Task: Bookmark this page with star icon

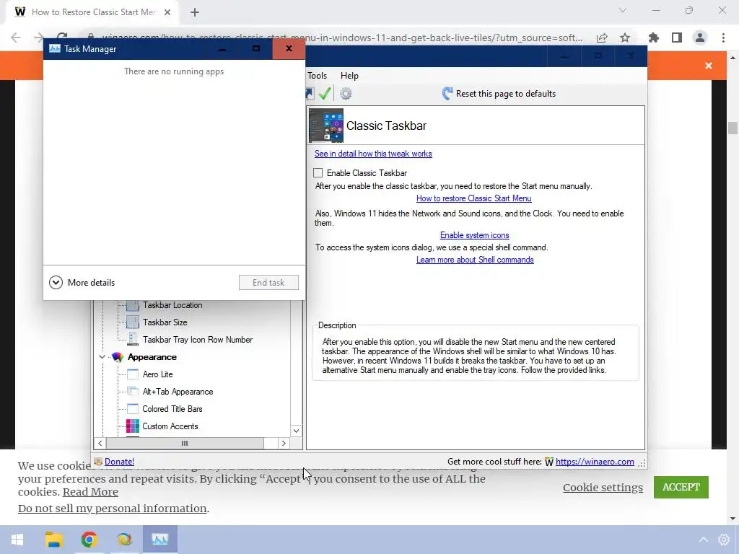Action: tap(625, 38)
